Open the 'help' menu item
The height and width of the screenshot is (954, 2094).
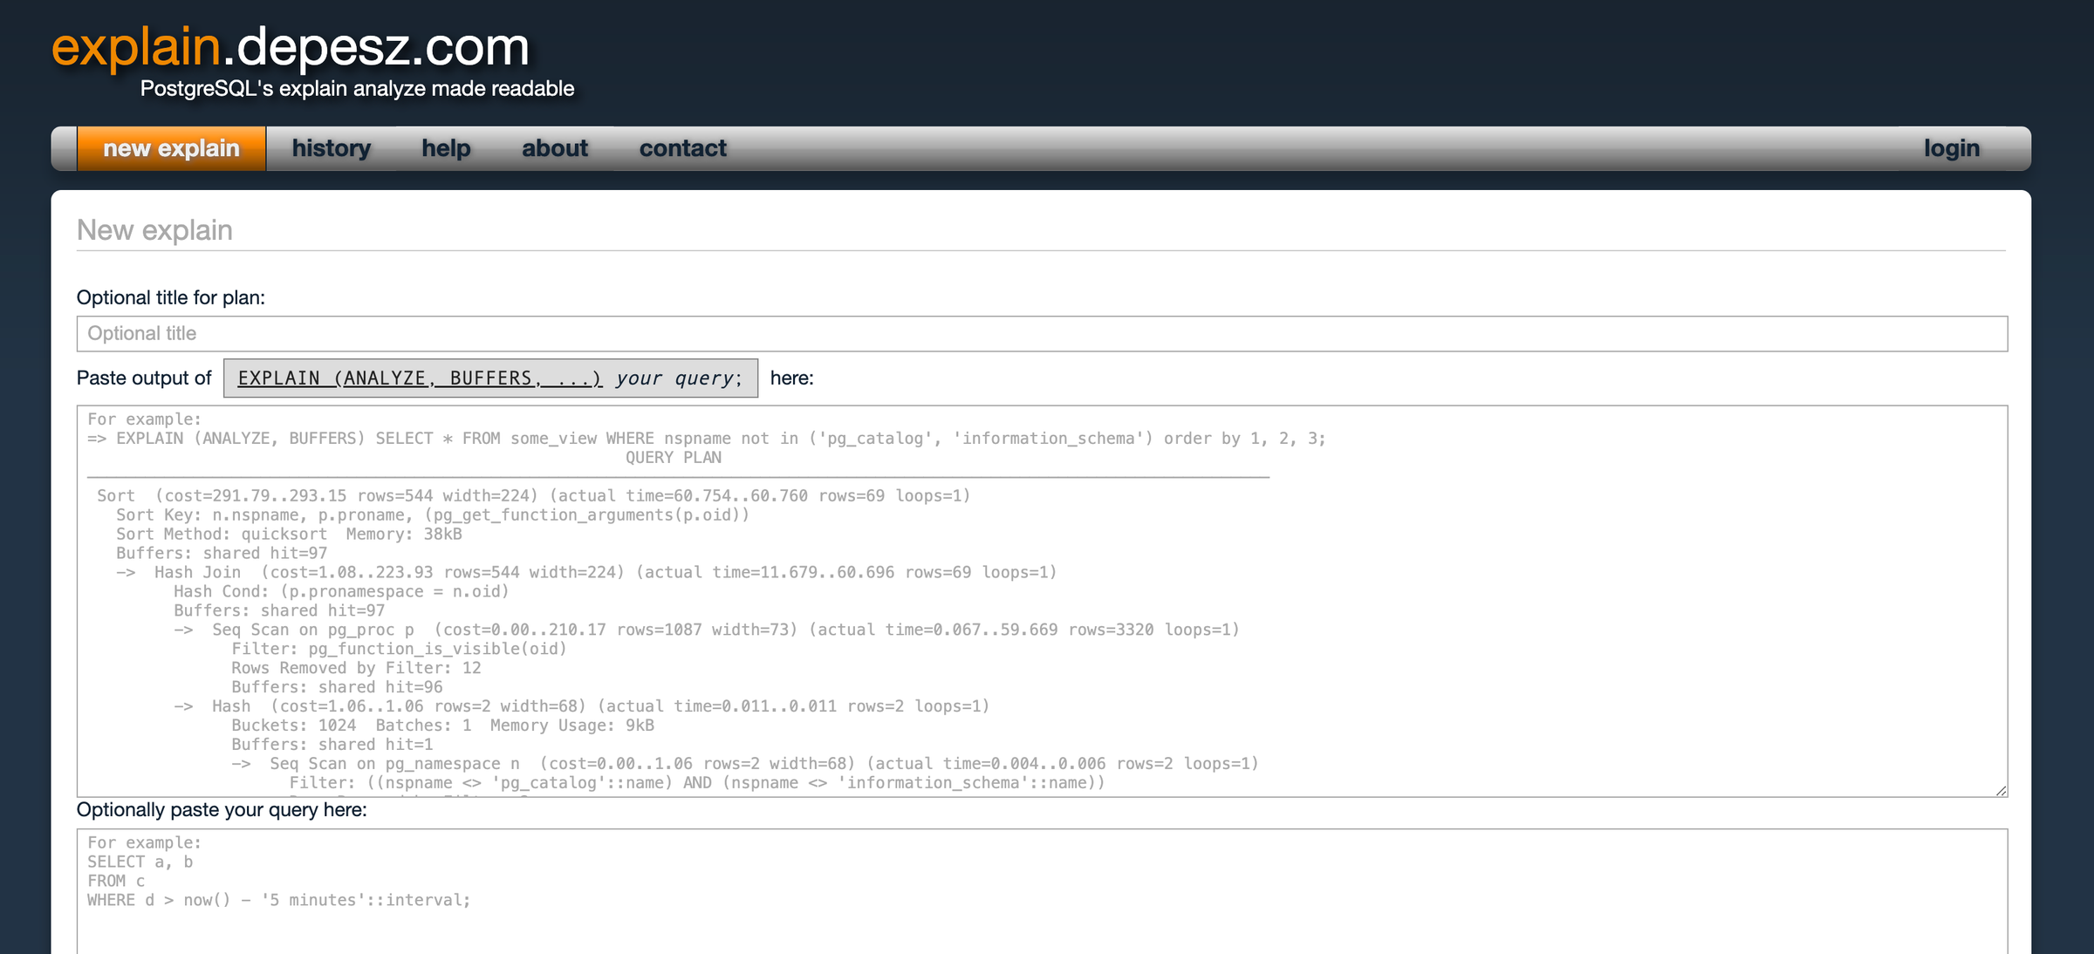(x=446, y=148)
